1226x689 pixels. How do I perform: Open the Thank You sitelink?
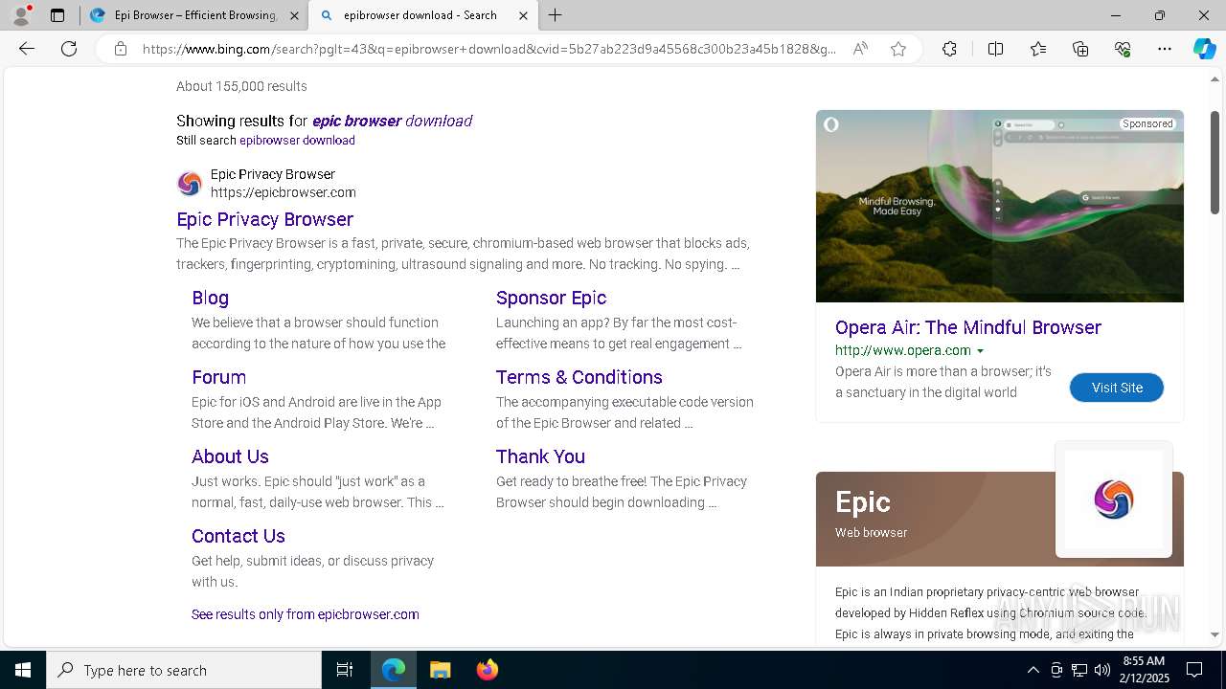[540, 456]
